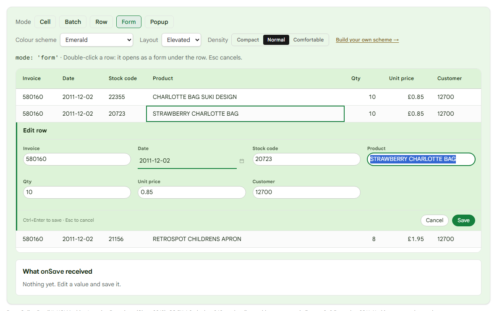Viewport: 497px width, 311px height.
Task: Switch to Row mode
Action: [x=102, y=22]
